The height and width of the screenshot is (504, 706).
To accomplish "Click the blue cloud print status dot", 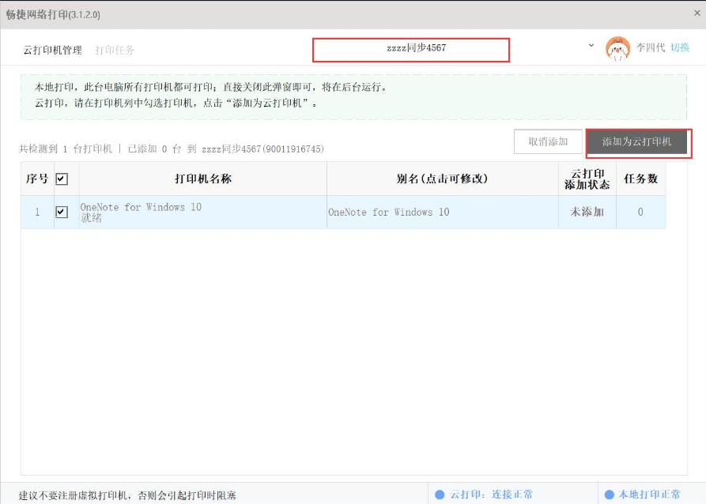I will click(440, 495).
